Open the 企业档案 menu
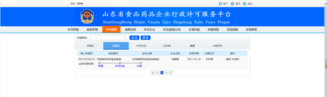Viewport: 327px width, 97px height. coord(194,30)
